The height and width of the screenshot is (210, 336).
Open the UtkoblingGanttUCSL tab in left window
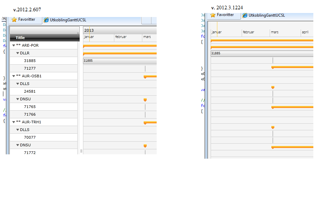click(x=68, y=20)
